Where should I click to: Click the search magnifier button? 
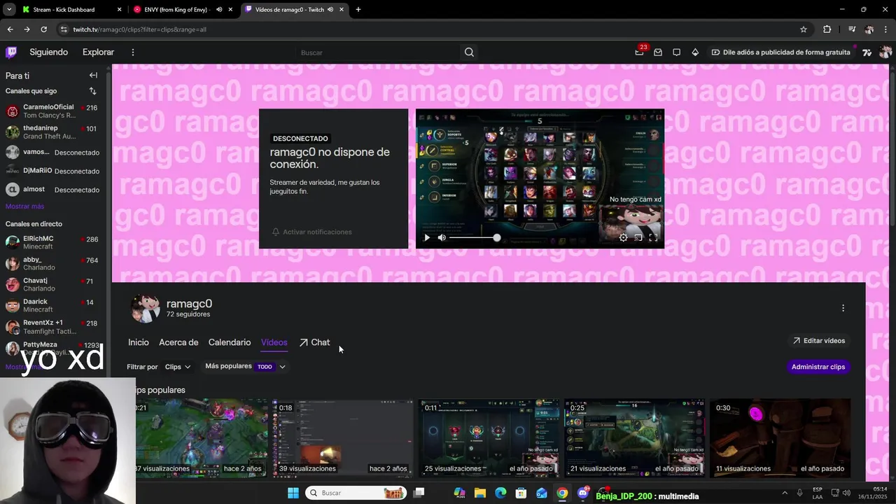[469, 52]
